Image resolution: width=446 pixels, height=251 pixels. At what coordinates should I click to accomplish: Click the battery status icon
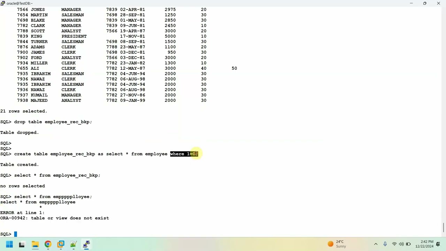(x=408, y=244)
